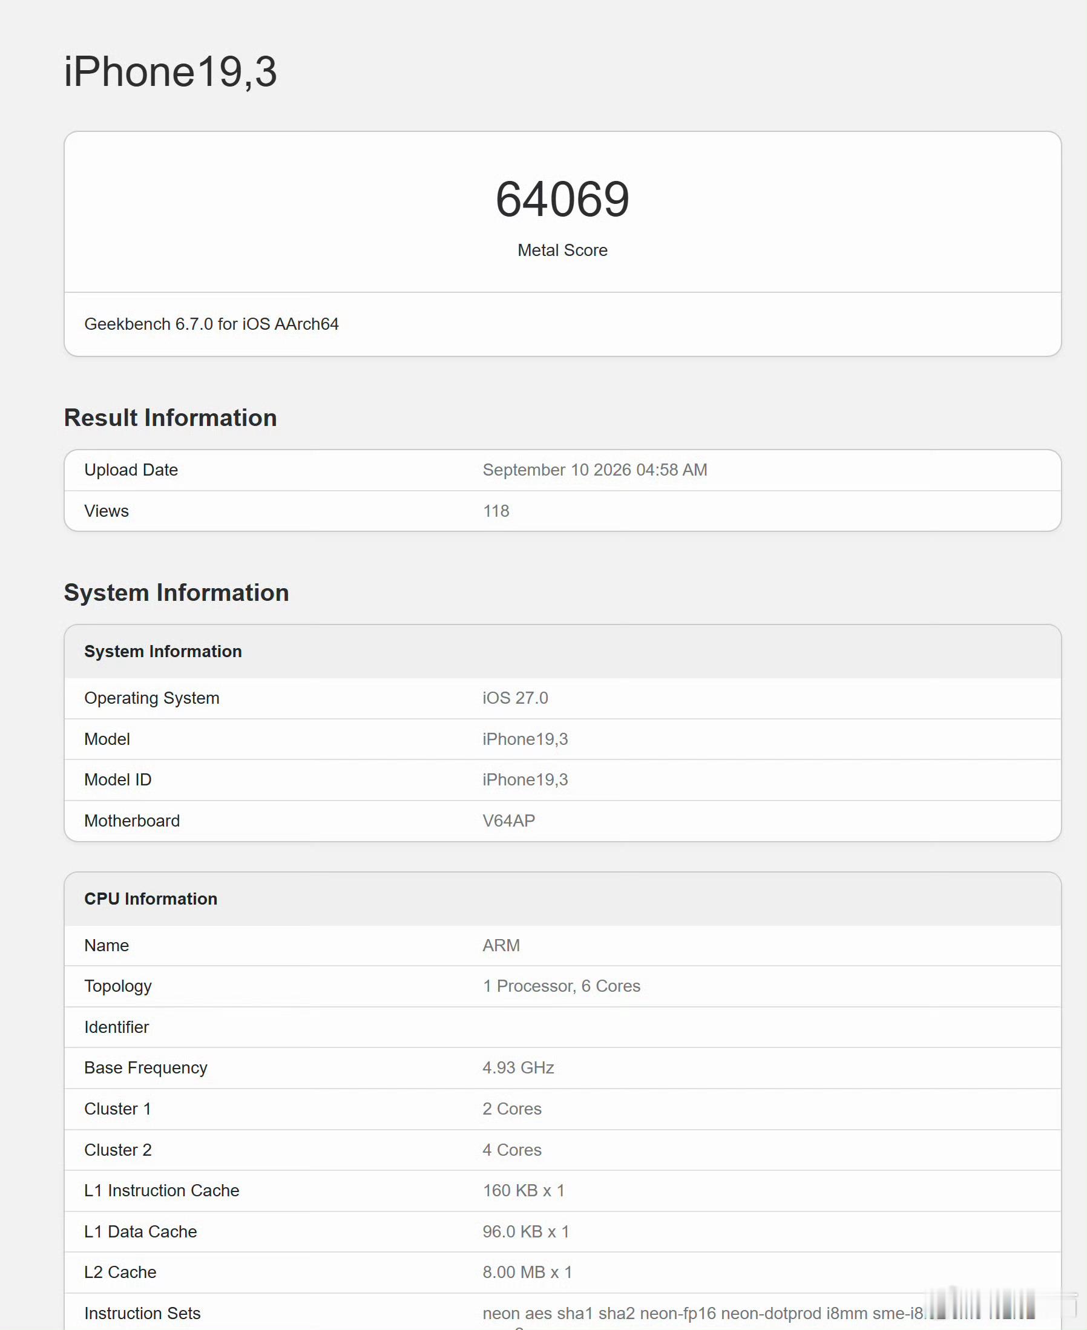Click the large System Information section heading

[x=177, y=593]
